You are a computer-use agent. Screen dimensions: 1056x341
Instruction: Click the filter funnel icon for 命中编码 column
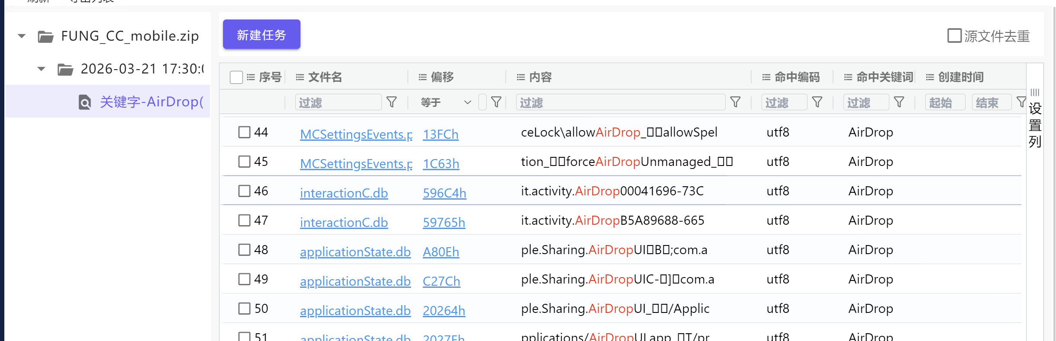click(817, 102)
